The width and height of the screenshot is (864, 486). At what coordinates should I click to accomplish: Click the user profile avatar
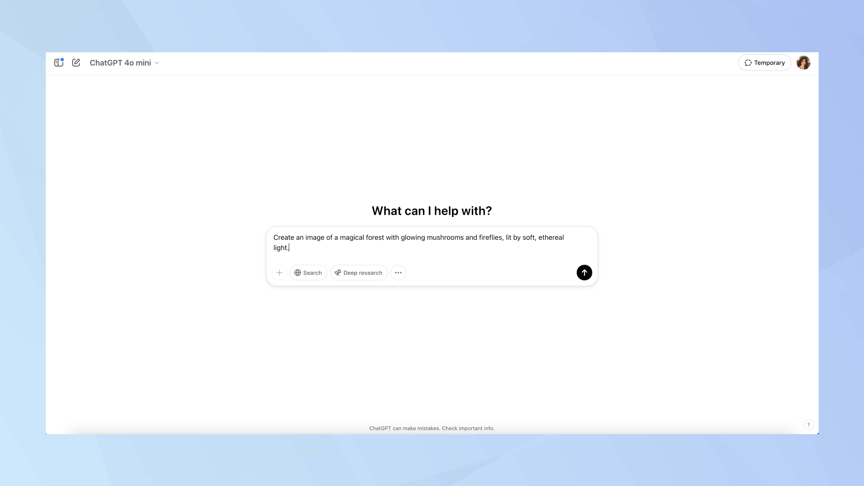point(804,63)
